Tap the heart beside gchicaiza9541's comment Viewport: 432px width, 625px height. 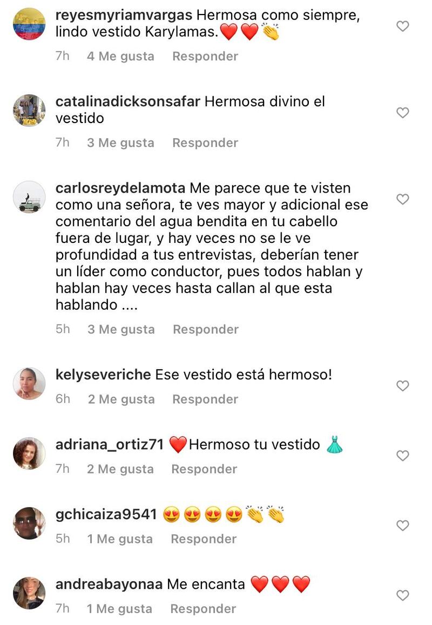(402, 526)
